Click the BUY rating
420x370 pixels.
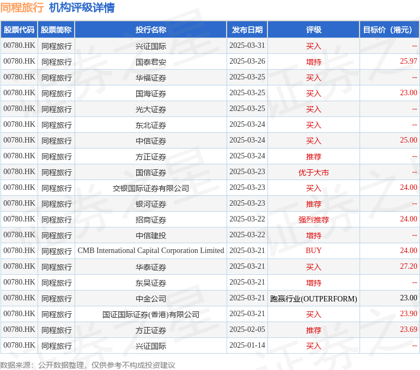coord(314,251)
